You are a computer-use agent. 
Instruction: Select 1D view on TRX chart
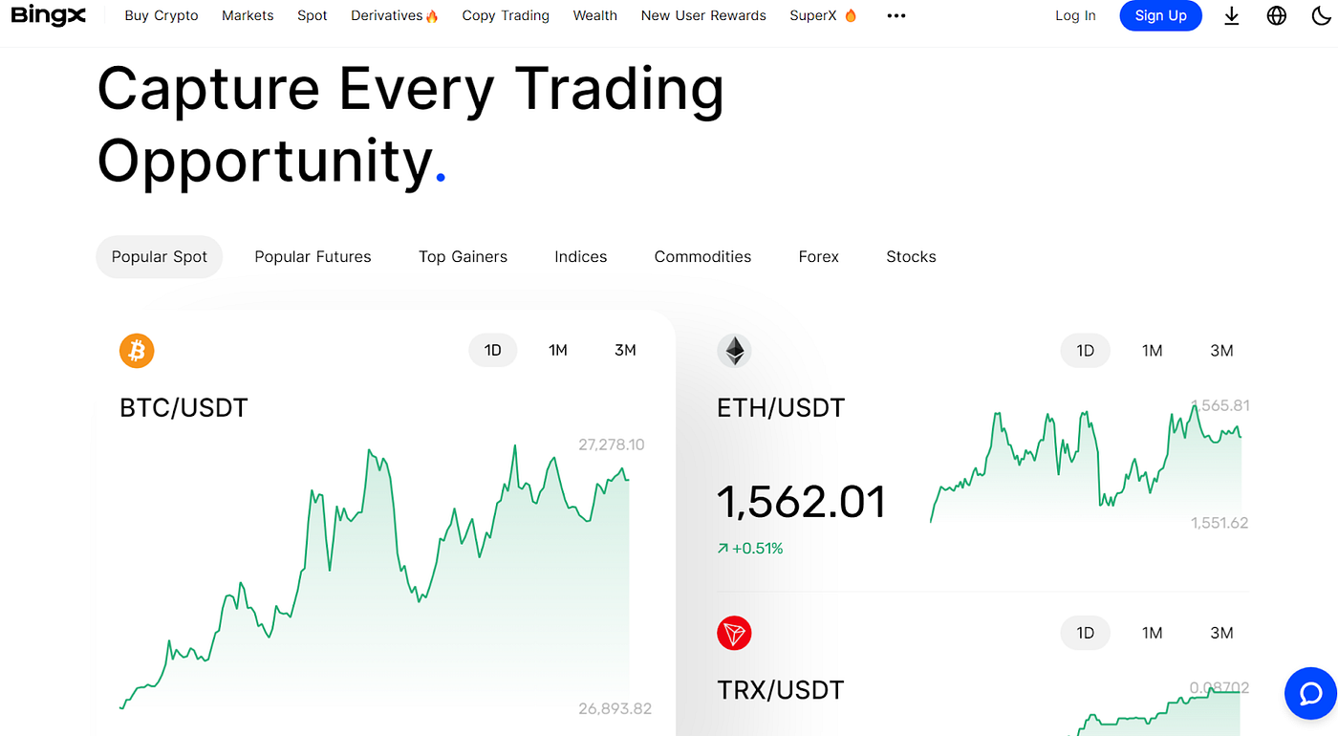pos(1085,633)
